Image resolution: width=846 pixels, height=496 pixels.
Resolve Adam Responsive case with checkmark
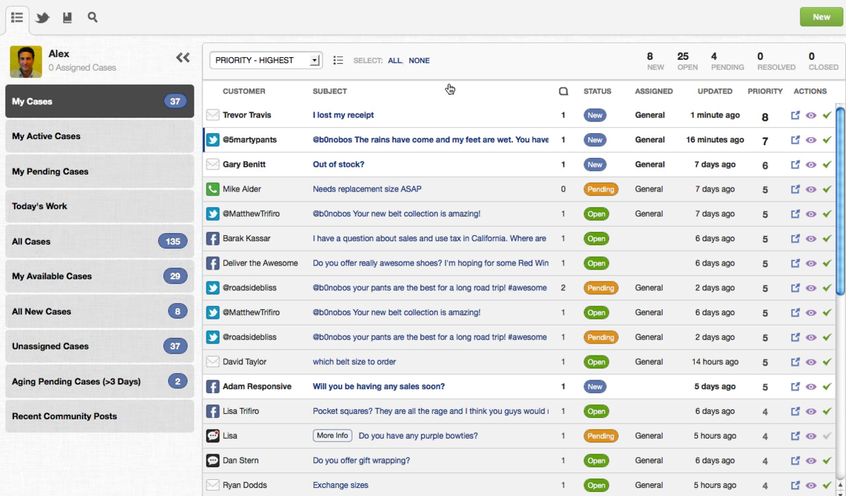(x=827, y=386)
